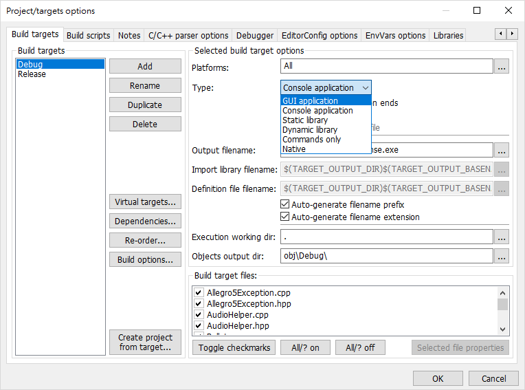Select the Release build target
This screenshot has width=525, height=390.
pyautogui.click(x=60, y=74)
